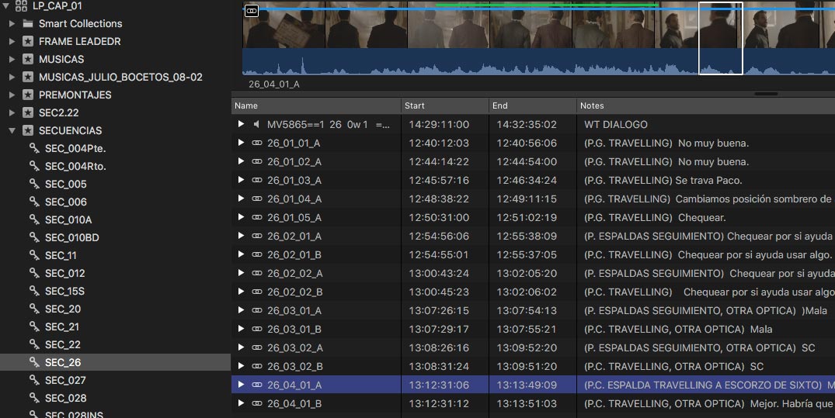Image resolution: width=835 pixels, height=418 pixels.
Task: Click the note 'Se trava Paco.'
Action: [709, 180]
